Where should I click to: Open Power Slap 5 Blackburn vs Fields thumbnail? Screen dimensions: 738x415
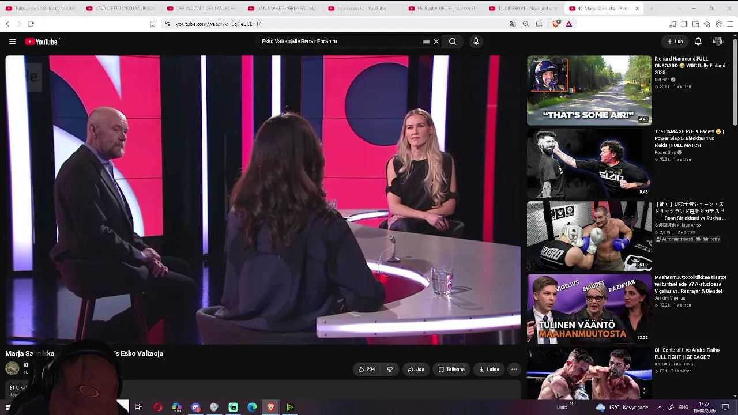[589, 163]
